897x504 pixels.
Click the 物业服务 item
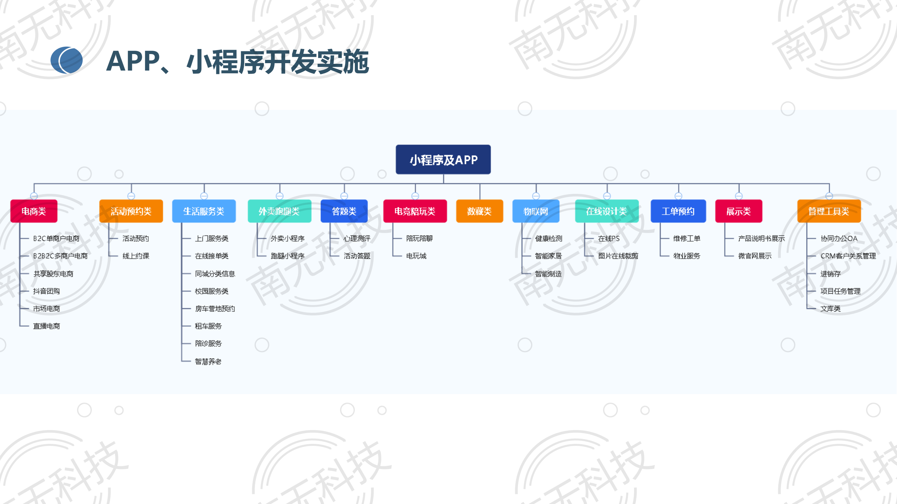687,256
